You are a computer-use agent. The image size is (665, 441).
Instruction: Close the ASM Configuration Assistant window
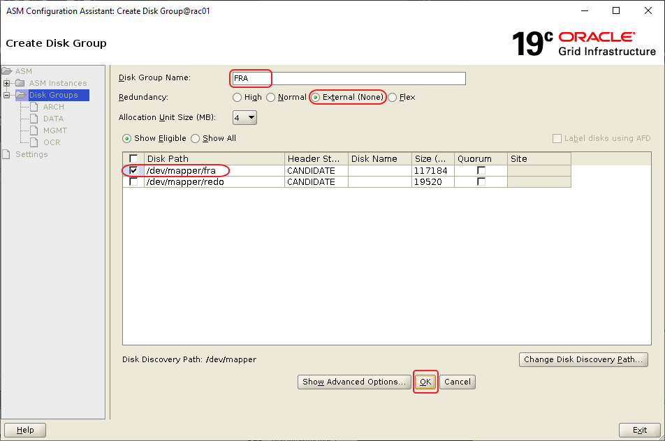tap(648, 10)
